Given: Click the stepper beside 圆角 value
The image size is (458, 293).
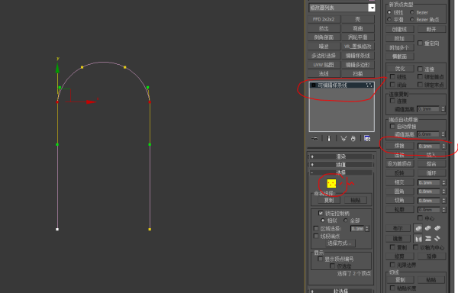Looking at the screenshot, I should pyautogui.click(x=443, y=192).
